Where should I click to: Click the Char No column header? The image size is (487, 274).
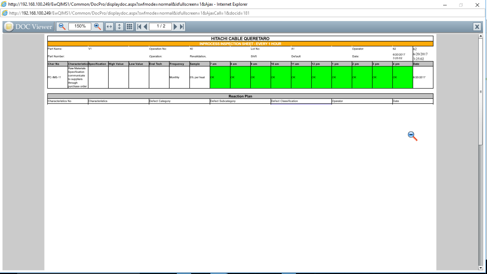58,64
